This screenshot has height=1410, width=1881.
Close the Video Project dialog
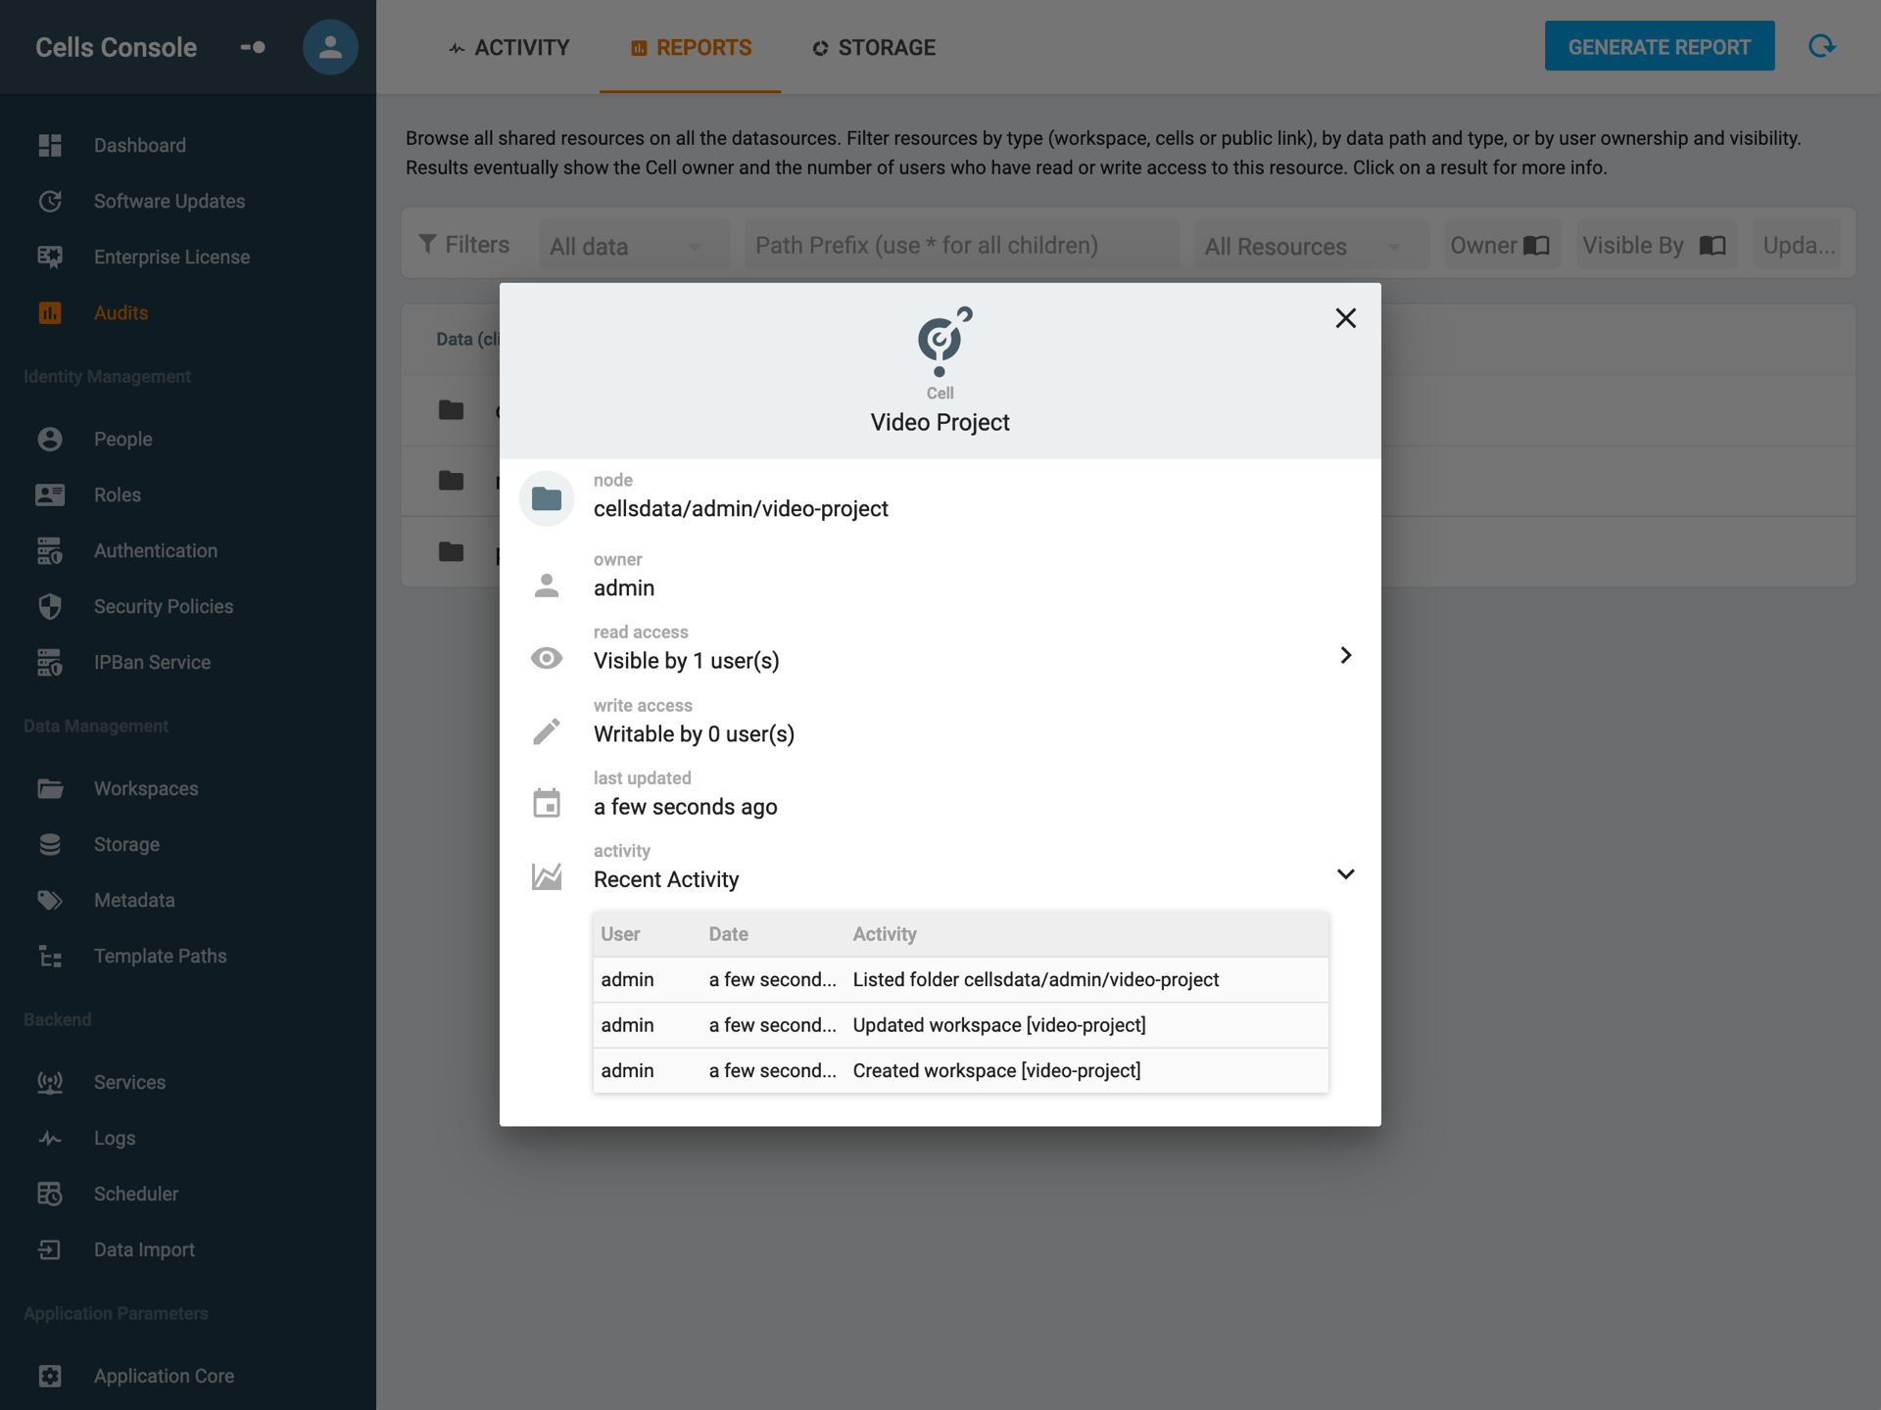click(x=1345, y=318)
